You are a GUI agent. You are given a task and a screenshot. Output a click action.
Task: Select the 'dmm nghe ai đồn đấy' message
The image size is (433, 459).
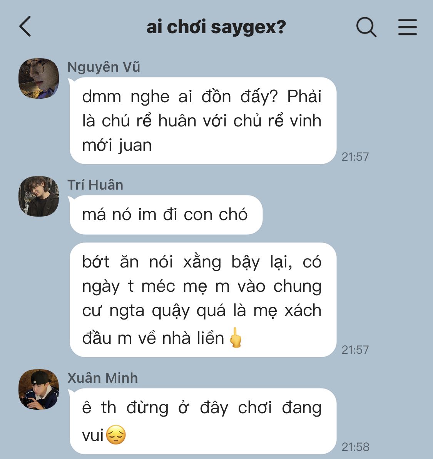[x=203, y=121]
